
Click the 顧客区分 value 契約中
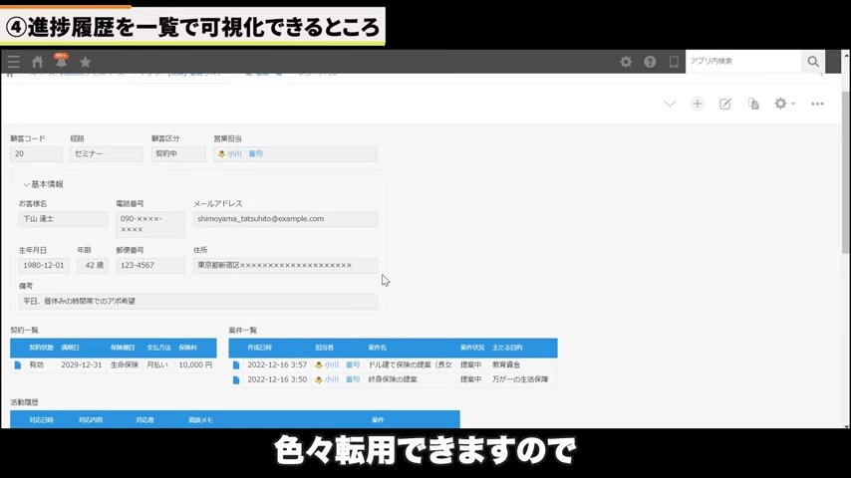[178, 154]
